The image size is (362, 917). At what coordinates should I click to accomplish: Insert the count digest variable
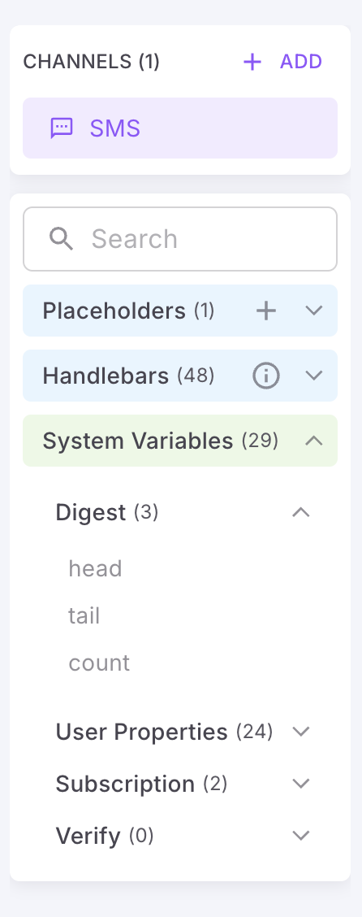[x=99, y=663]
